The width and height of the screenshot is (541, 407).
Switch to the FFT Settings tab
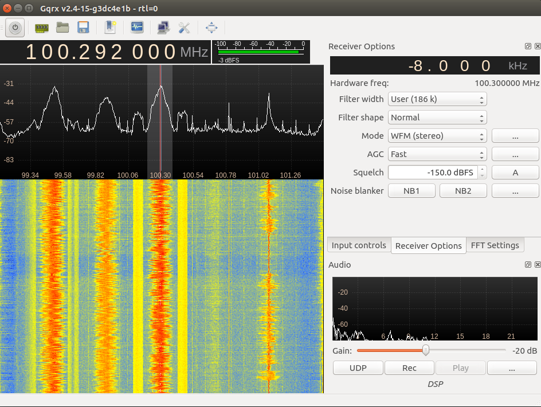(495, 245)
